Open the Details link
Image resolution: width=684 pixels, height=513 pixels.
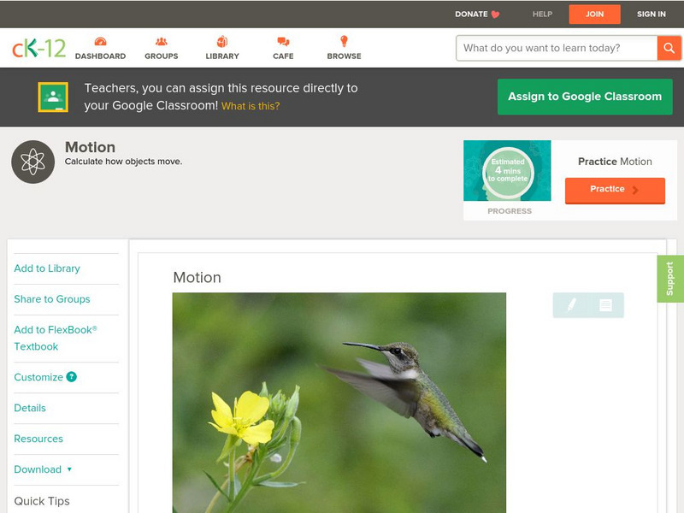tap(30, 408)
